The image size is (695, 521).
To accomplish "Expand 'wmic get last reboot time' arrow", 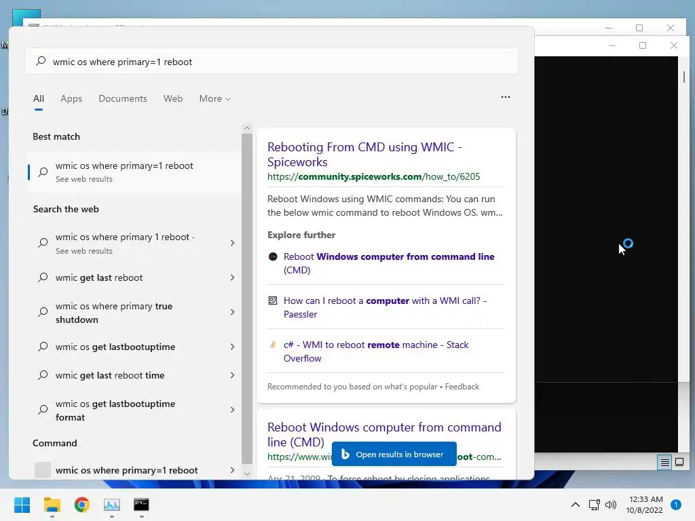I will [232, 375].
